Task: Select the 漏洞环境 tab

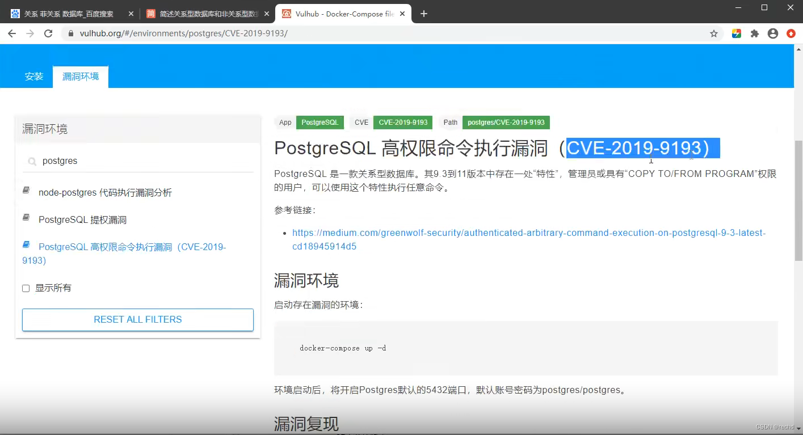Action: [80, 76]
